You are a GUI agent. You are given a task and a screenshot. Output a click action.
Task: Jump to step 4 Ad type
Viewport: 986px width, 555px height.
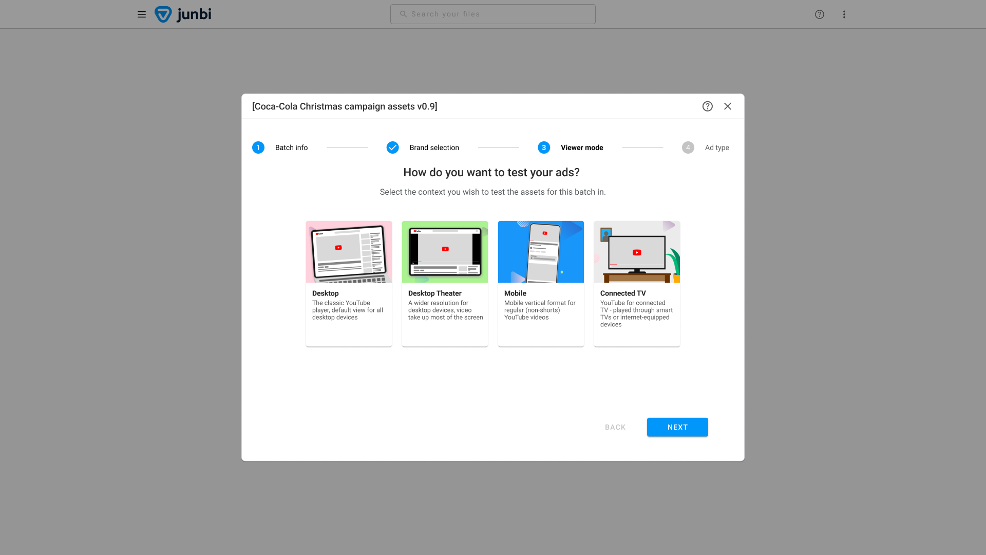(688, 147)
